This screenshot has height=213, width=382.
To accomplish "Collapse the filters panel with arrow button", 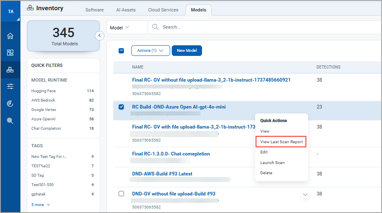I will pos(99,35).
